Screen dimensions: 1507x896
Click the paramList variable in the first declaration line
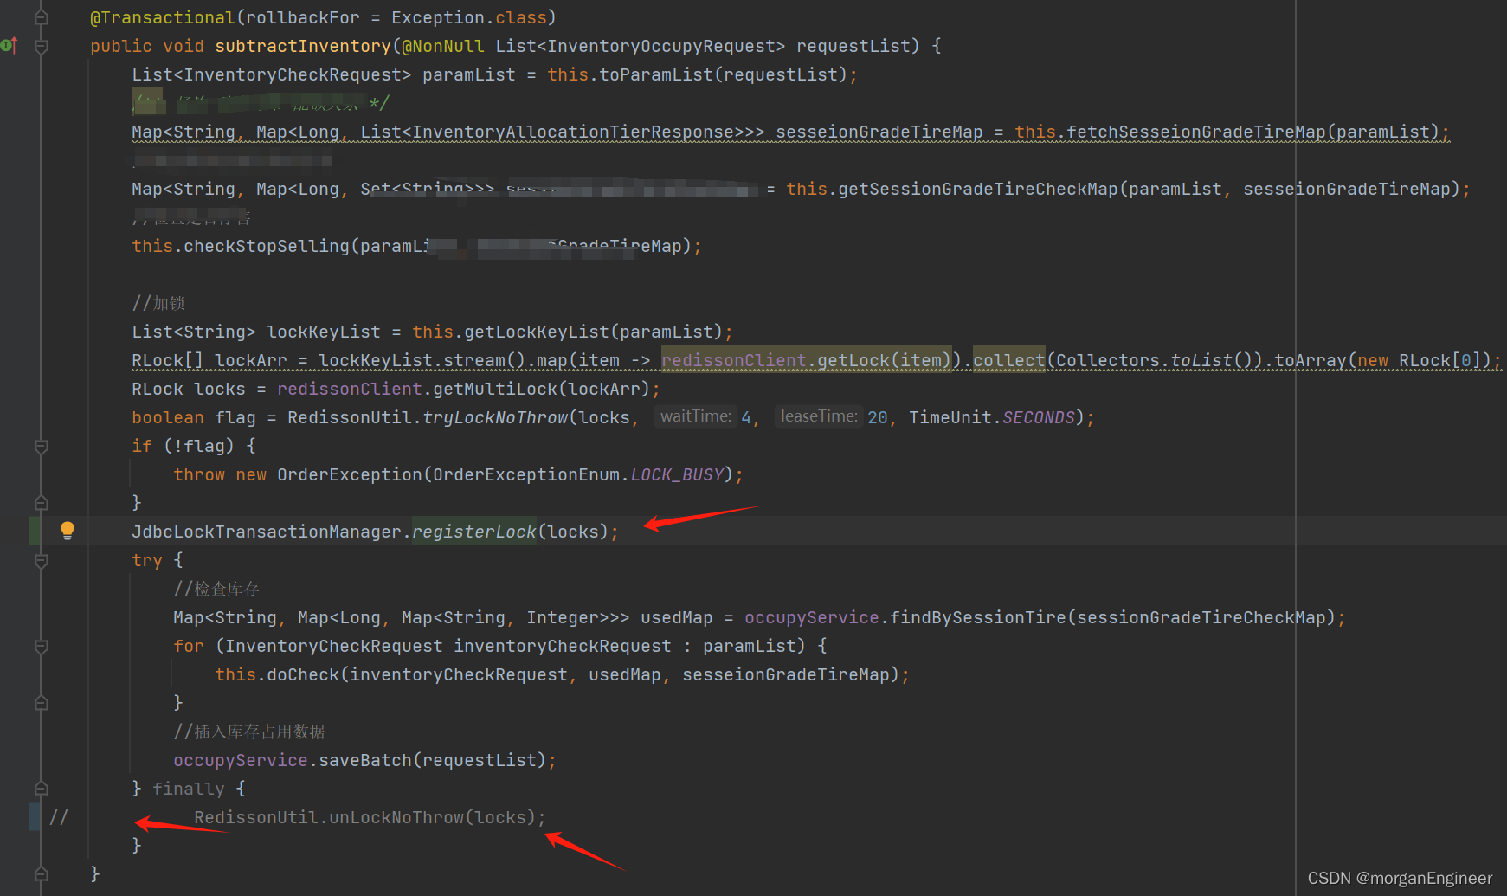point(469,74)
